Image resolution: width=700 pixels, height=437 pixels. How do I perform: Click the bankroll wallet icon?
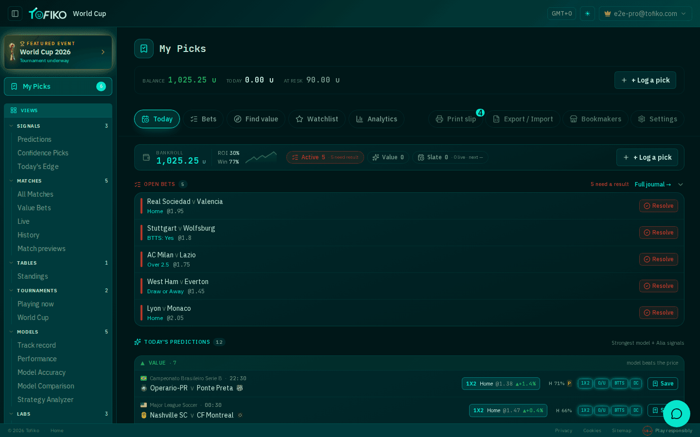coord(146,157)
